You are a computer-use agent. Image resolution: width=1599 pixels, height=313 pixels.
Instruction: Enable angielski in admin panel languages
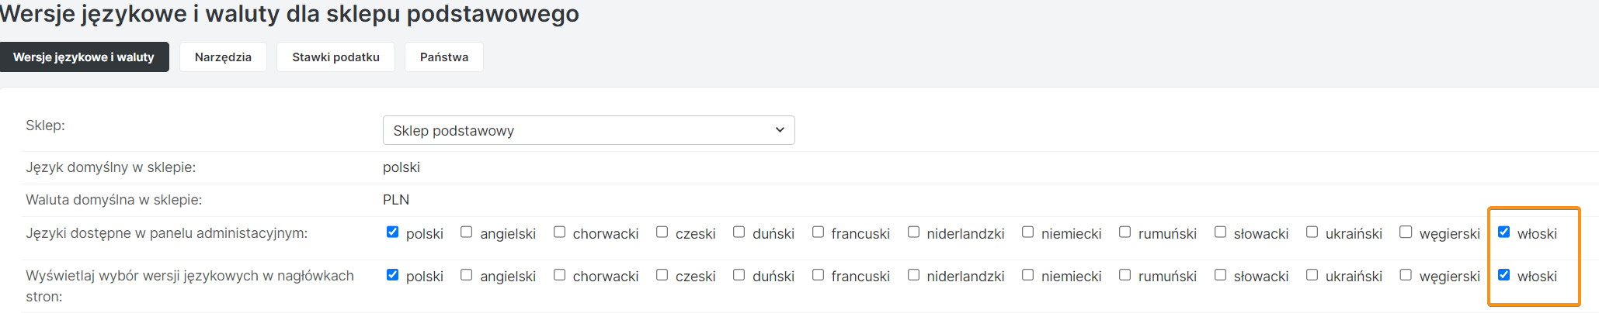467,232
